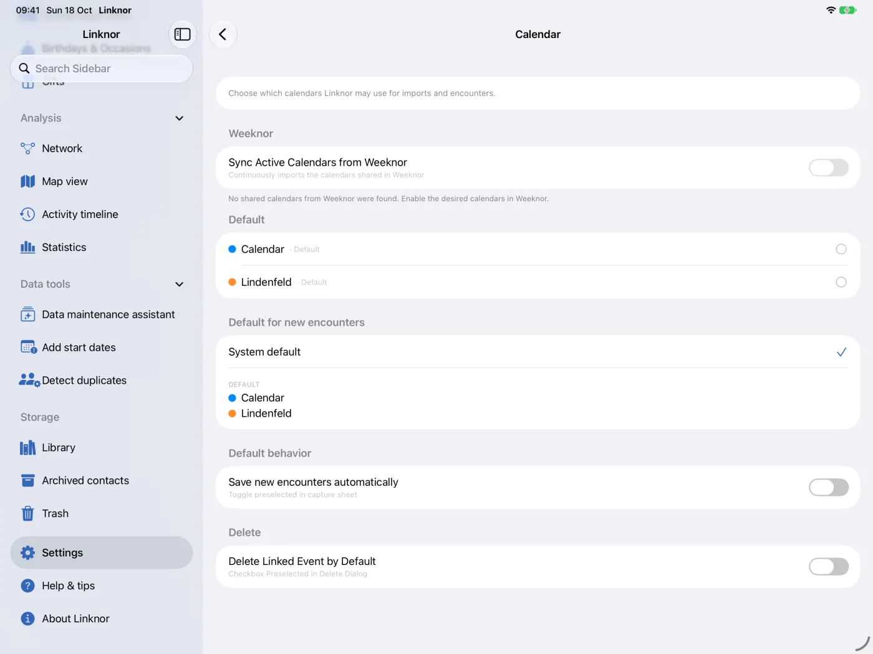Click the 09:41 clock in status bar
Viewport: 873px width, 654px height.
(x=27, y=10)
